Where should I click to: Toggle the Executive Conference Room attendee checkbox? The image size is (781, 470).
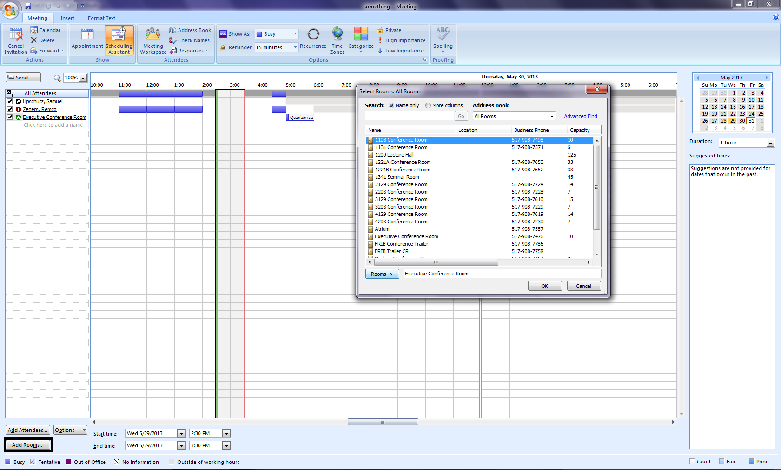pos(10,117)
